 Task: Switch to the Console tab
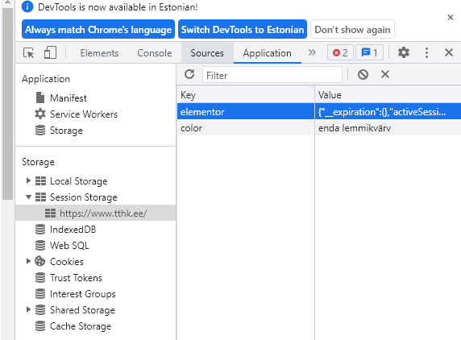tap(155, 53)
